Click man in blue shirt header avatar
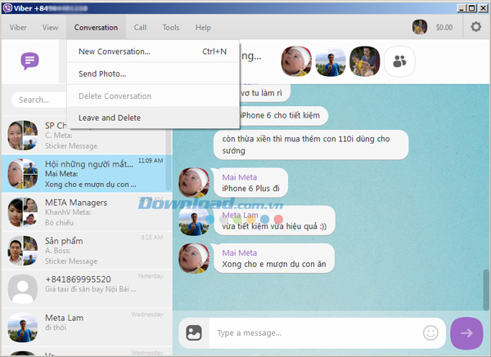491x357 pixels. pyautogui.click(x=331, y=61)
